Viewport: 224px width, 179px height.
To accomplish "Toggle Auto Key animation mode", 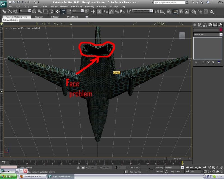I will tap(159, 168).
